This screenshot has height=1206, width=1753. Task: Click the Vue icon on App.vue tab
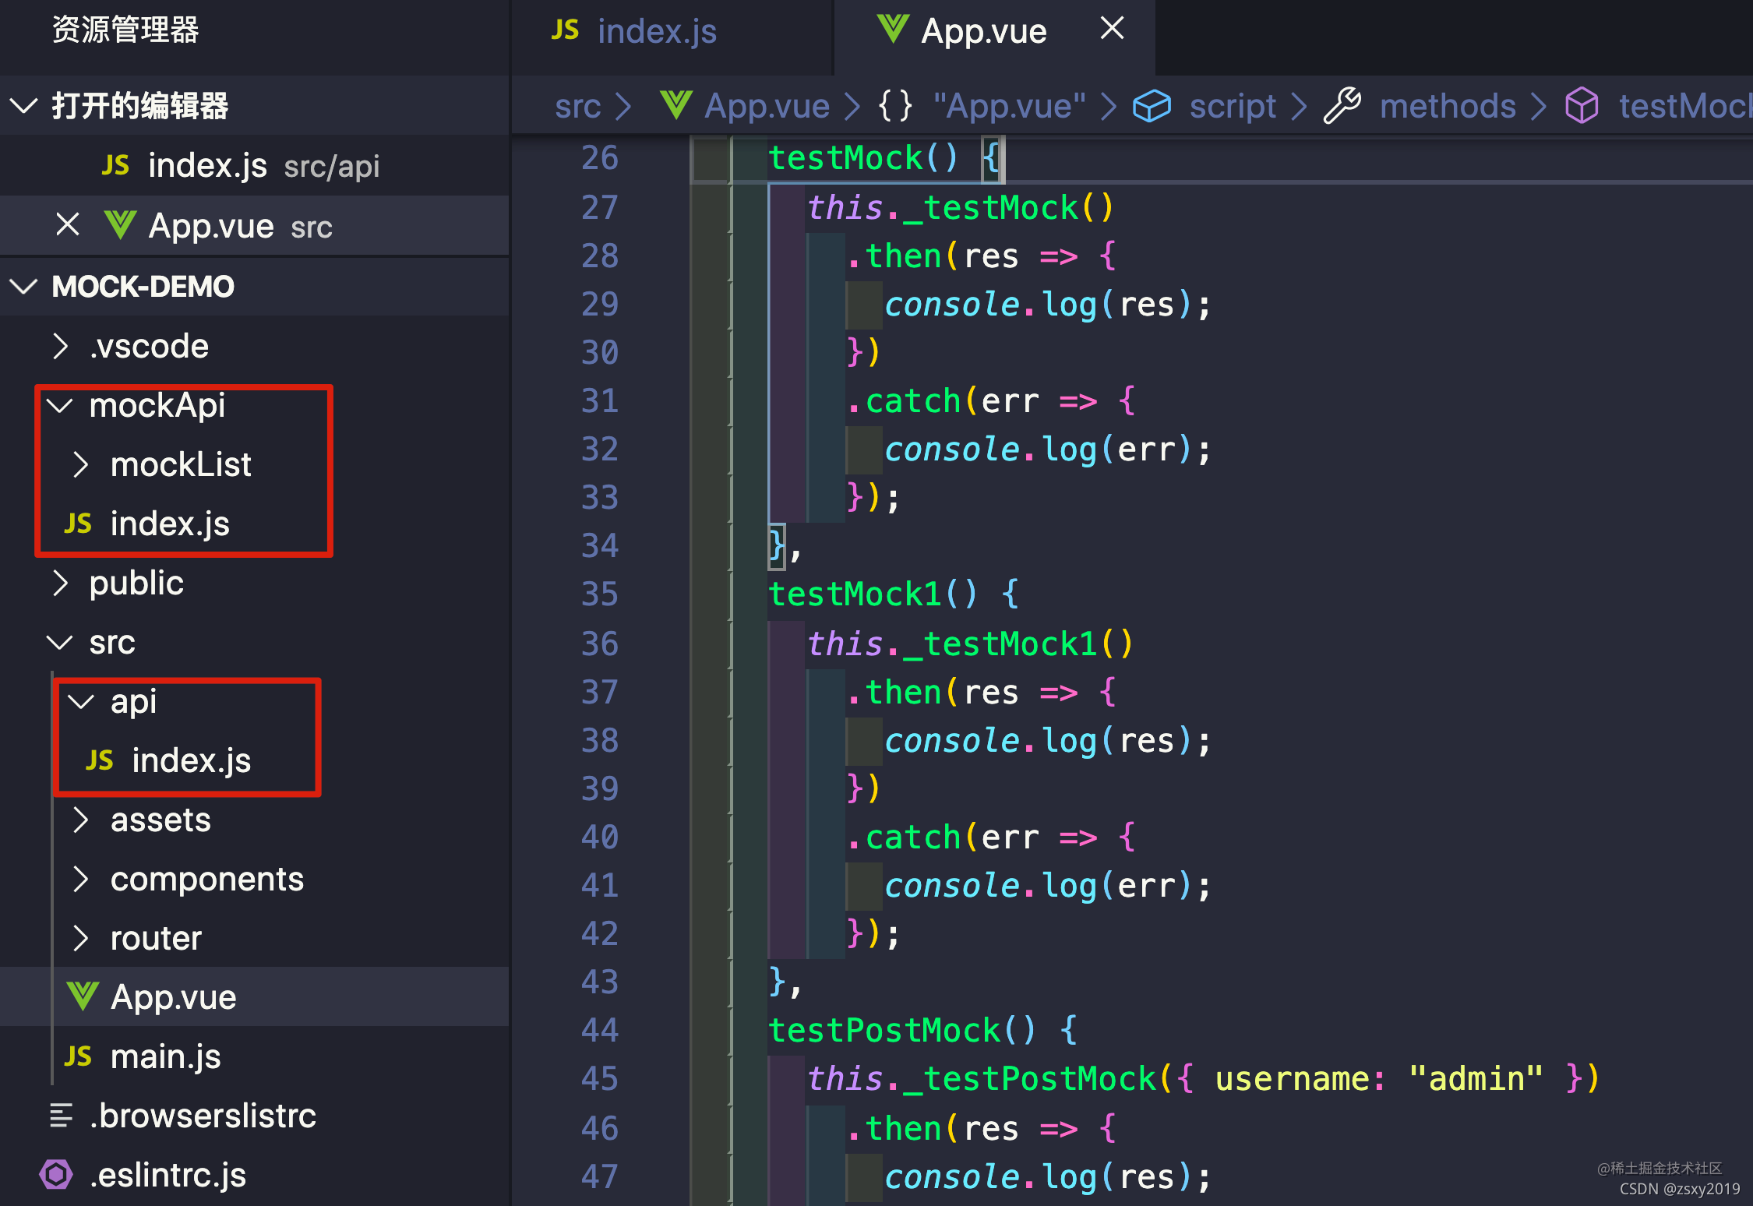893,30
